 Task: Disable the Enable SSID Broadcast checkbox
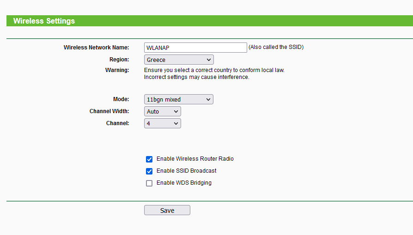pos(149,171)
